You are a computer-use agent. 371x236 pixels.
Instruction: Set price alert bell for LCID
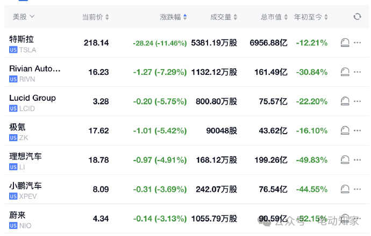345,101
